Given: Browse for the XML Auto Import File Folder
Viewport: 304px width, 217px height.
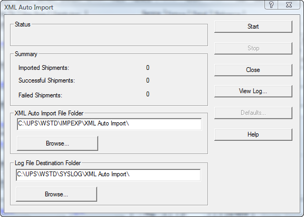Looking at the screenshot, I should pos(58,143).
